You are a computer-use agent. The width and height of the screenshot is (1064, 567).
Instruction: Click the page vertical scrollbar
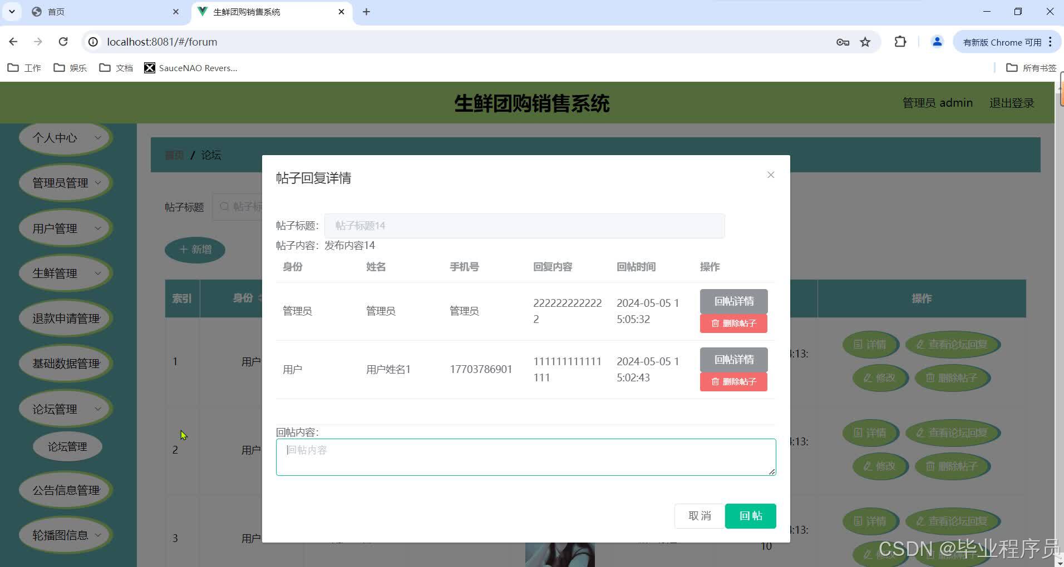point(1059,324)
